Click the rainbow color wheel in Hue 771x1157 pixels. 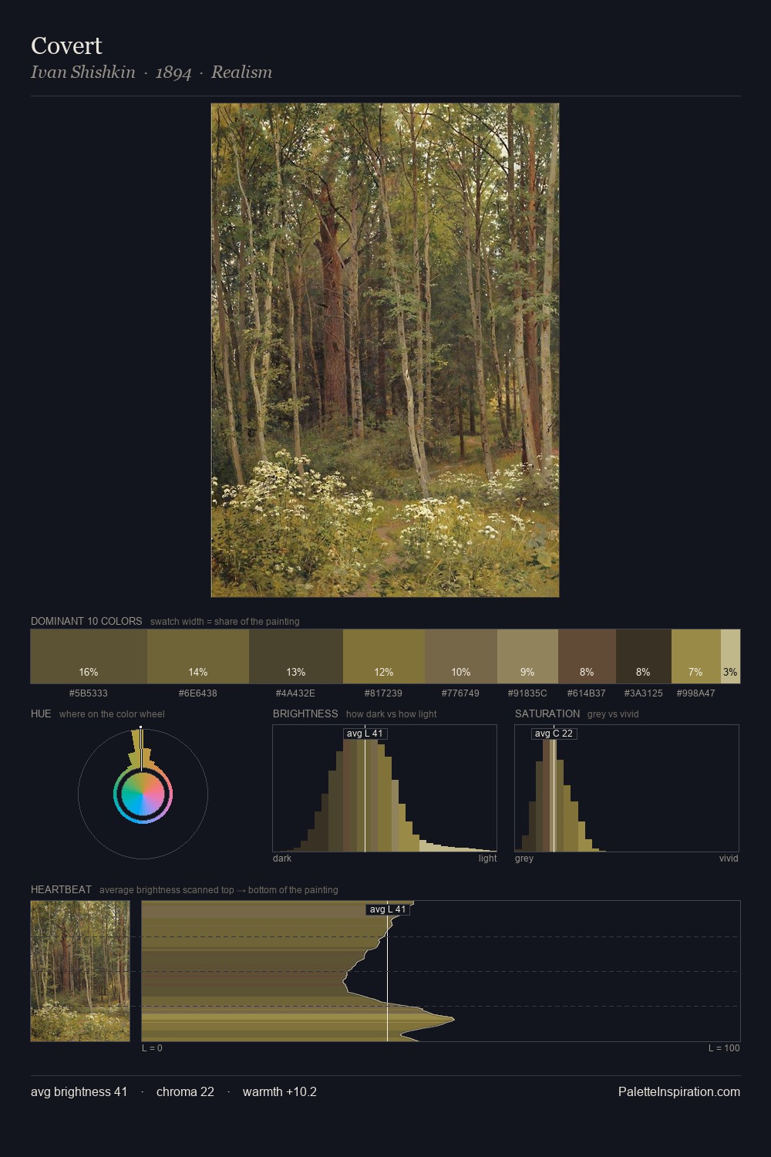pyautogui.click(x=143, y=794)
